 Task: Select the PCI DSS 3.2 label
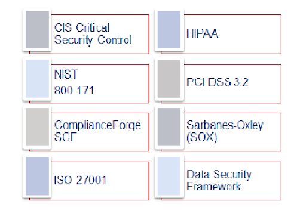[218, 82]
